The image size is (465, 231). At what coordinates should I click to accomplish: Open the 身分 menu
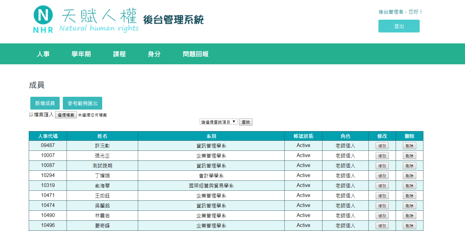pyautogui.click(x=154, y=54)
